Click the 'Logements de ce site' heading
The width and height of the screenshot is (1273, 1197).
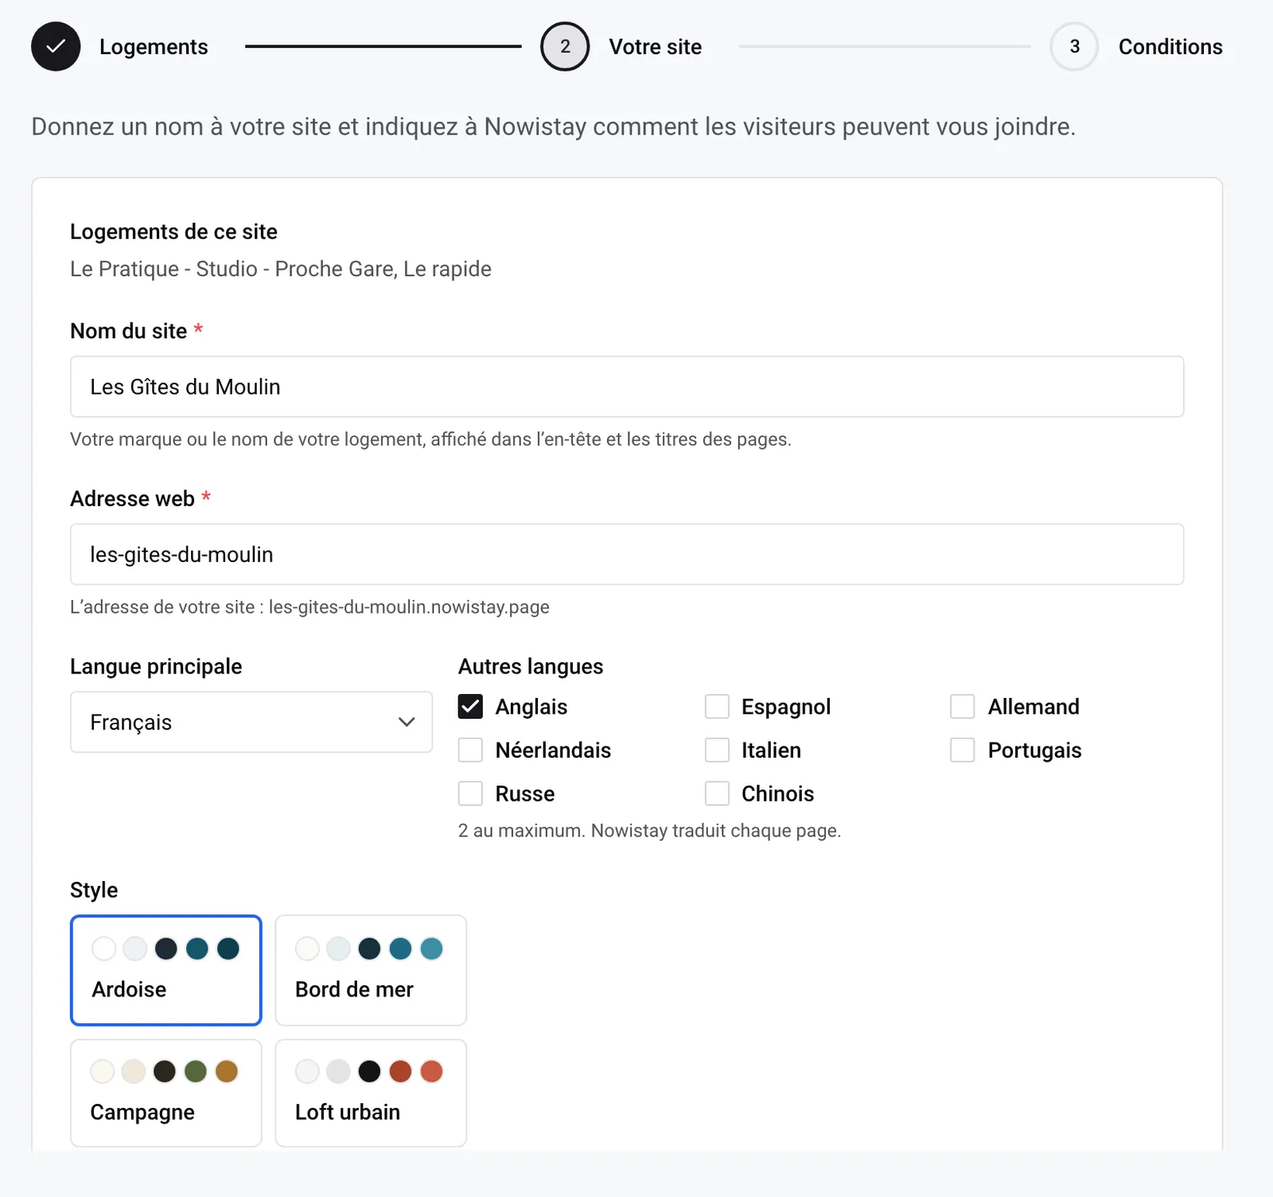click(173, 232)
